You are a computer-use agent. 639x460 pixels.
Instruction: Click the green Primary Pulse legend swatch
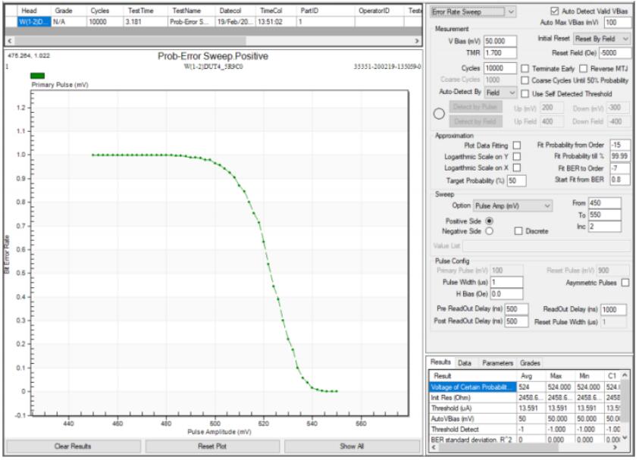tap(37, 75)
